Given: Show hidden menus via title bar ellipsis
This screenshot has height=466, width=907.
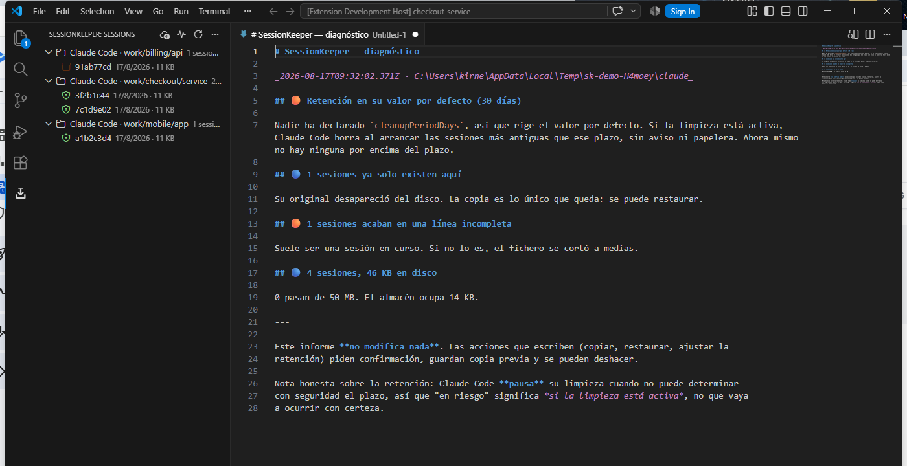Looking at the screenshot, I should click(247, 11).
